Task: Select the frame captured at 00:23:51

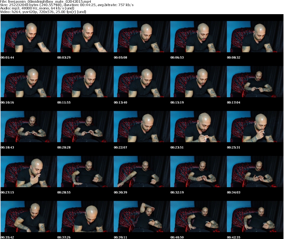Action: click(199, 127)
